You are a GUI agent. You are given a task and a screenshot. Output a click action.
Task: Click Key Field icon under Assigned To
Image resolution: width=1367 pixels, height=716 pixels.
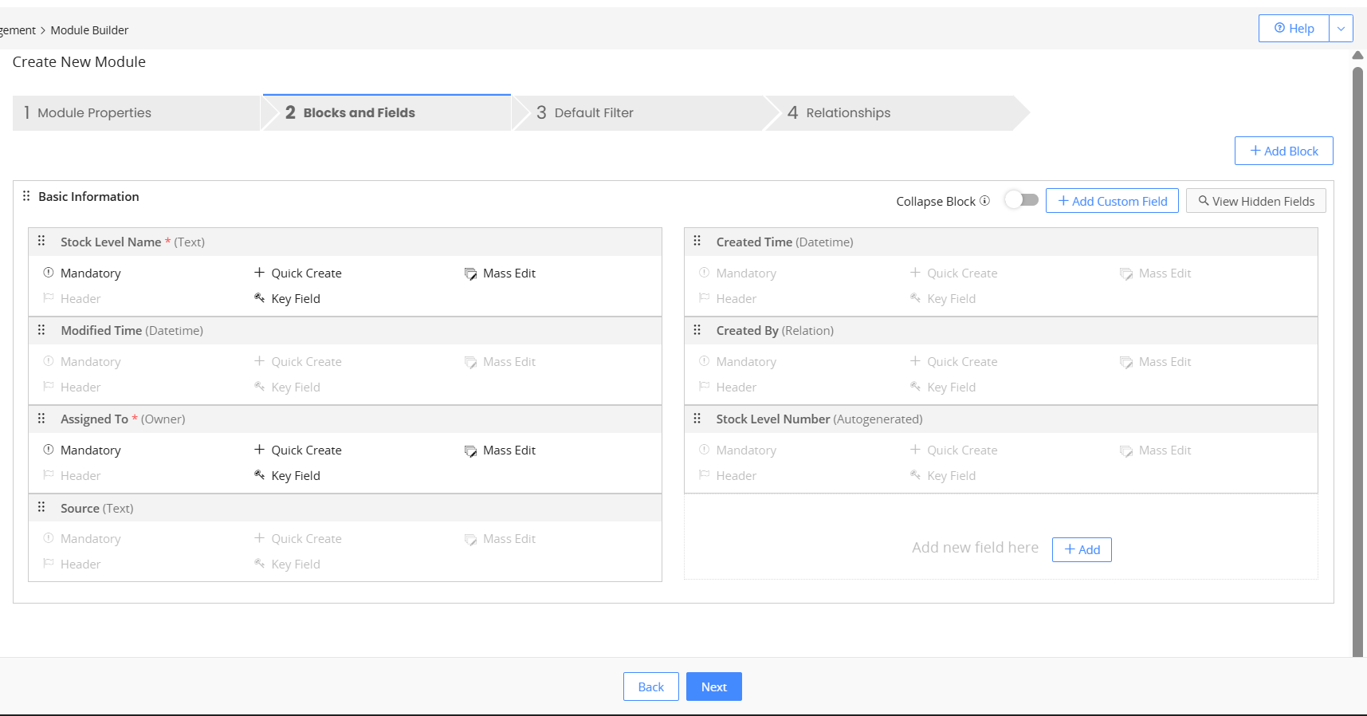pyautogui.click(x=259, y=475)
